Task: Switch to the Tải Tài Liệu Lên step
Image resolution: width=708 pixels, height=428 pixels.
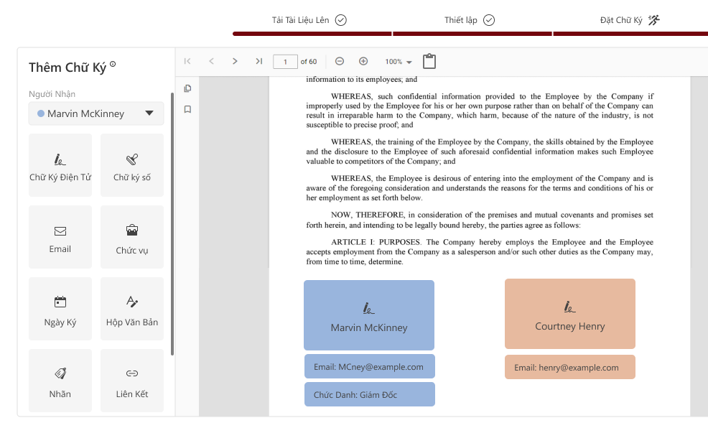Action: pyautogui.click(x=309, y=20)
